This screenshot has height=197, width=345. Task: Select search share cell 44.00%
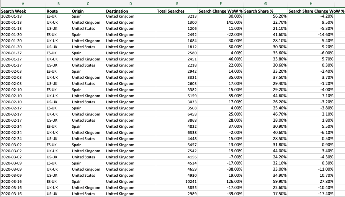tap(265, 151)
